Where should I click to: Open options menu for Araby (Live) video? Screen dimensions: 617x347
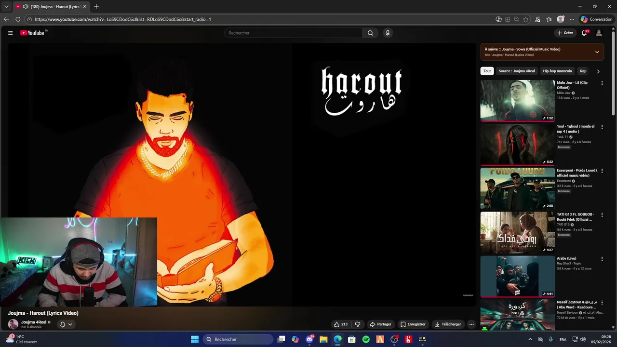[x=602, y=258]
